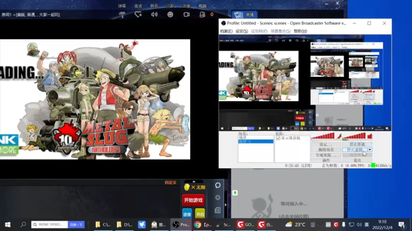412x231 pixels.
Task: Open chat bubble icon in side panel
Action: point(217,185)
